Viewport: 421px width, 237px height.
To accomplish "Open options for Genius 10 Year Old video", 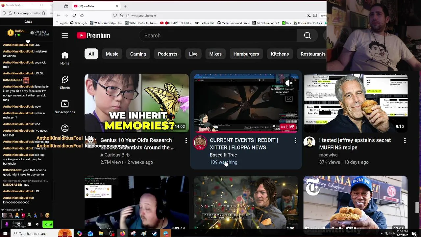I will (x=186, y=141).
